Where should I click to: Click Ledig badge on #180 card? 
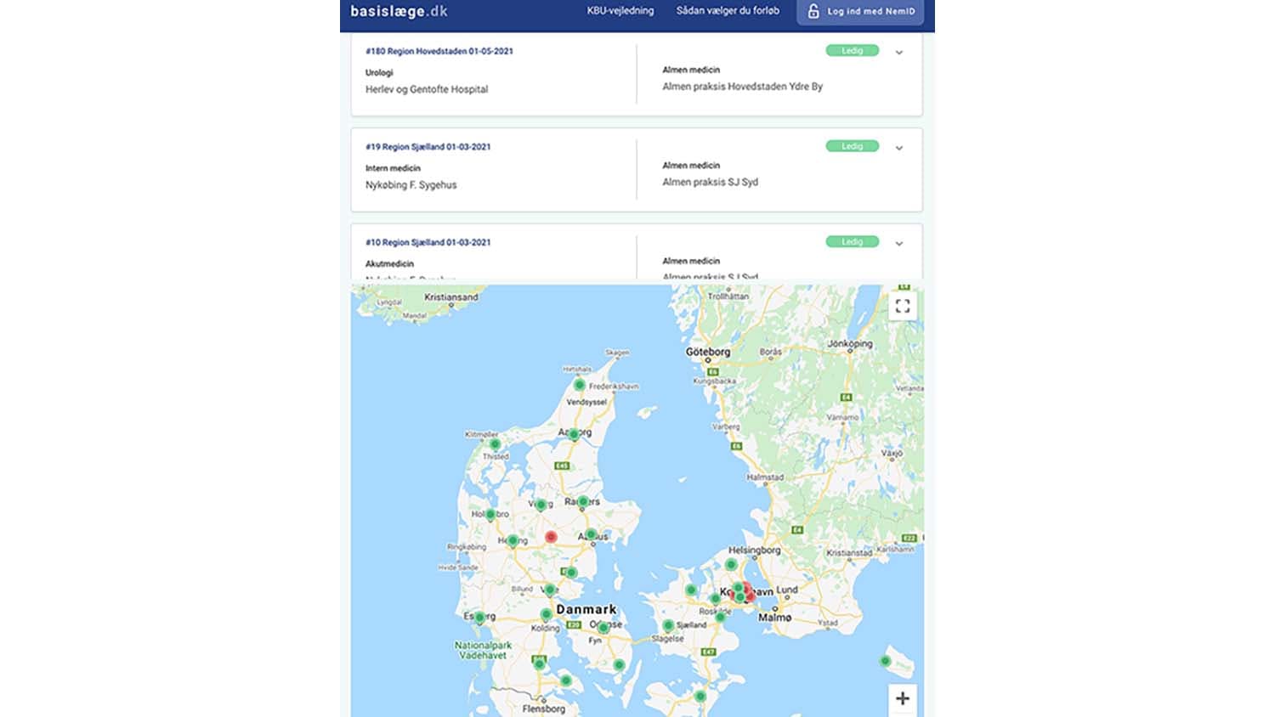[852, 51]
